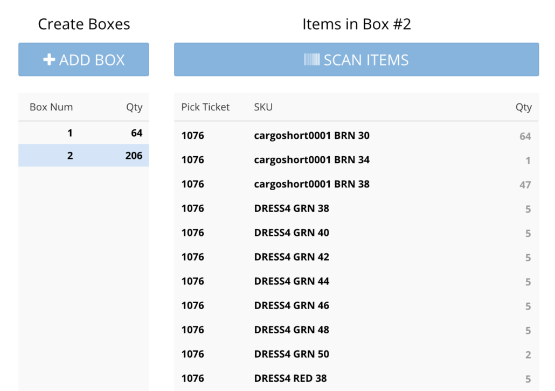Click the plus icon on Add Box

[49, 60]
